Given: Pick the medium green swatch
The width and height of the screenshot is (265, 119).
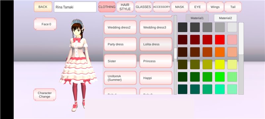Looking at the screenshot, I should [x=207, y=77].
